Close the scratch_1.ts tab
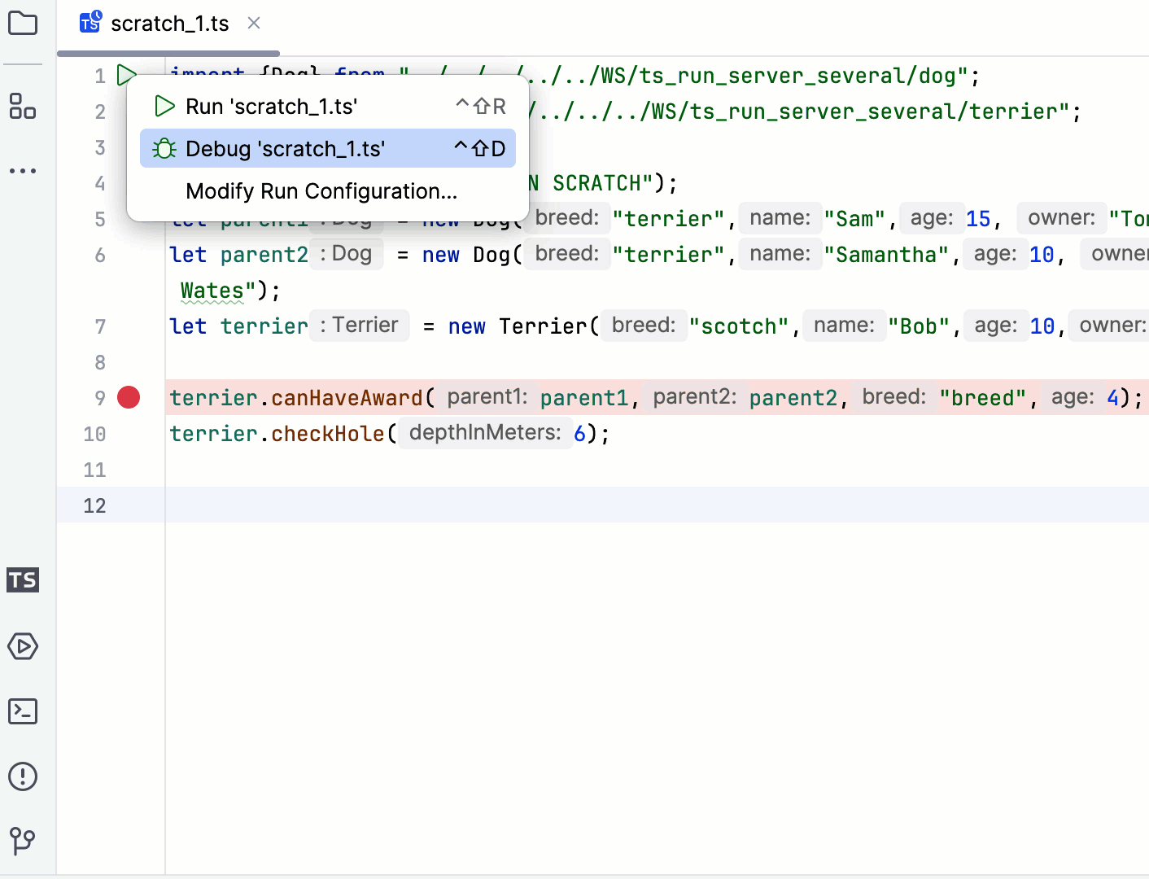This screenshot has width=1149, height=879. pyautogui.click(x=253, y=24)
